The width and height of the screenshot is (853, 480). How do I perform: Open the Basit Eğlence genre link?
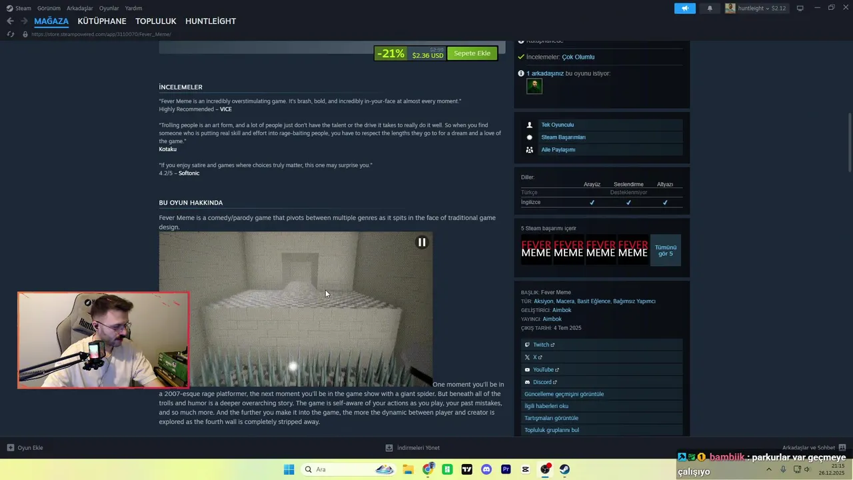(593, 301)
